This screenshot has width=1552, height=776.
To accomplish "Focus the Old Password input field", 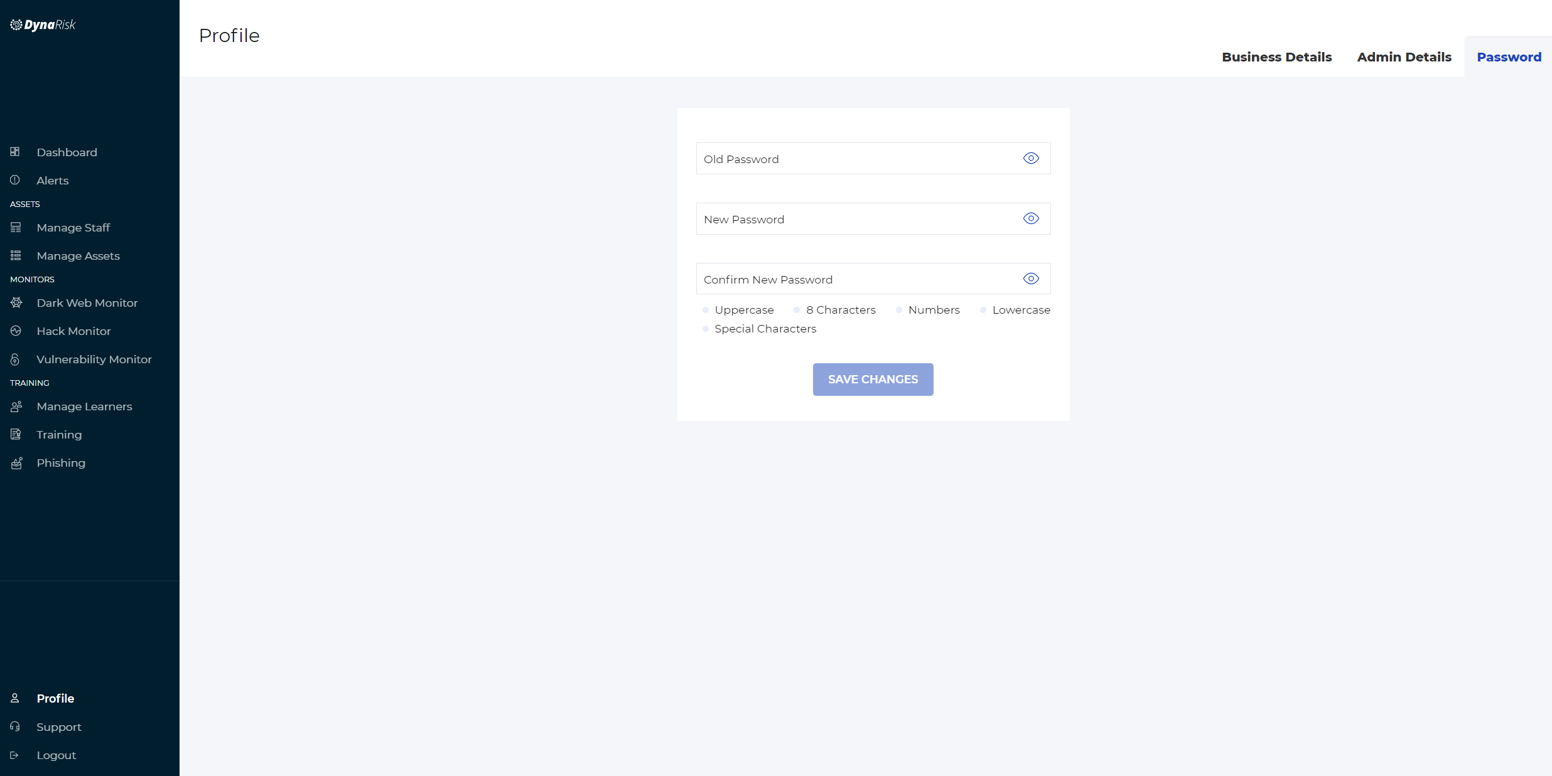I will click(854, 159).
